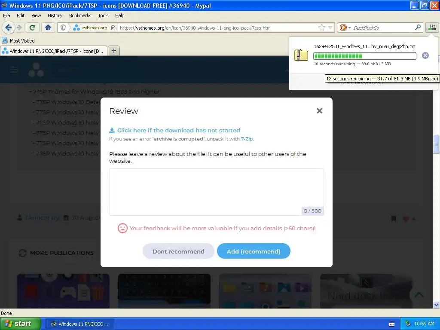Open the Bookmarks menu
The width and height of the screenshot is (440, 330).
pyautogui.click(x=80, y=15)
